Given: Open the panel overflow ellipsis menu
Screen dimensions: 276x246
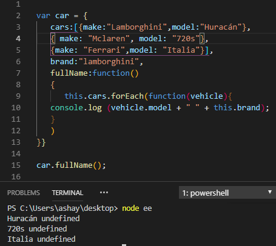Looking at the screenshot, I should click(104, 193).
